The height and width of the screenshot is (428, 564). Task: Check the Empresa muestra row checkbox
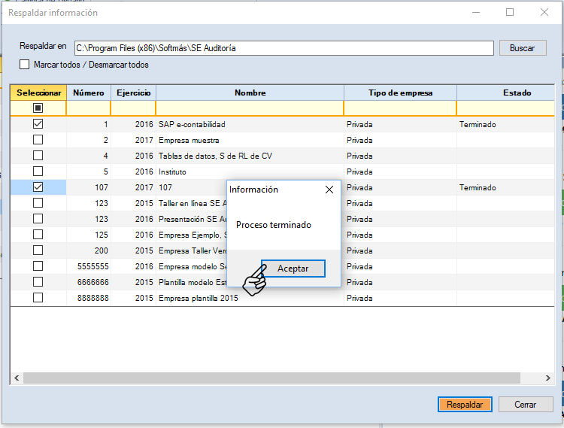(38, 140)
